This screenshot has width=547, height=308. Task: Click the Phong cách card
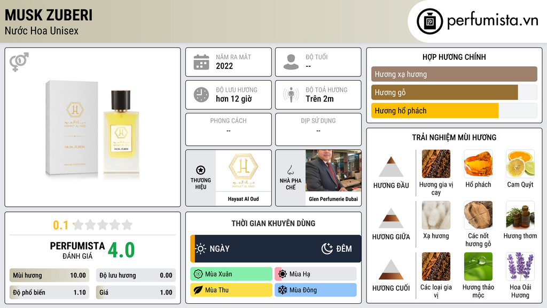229,129
